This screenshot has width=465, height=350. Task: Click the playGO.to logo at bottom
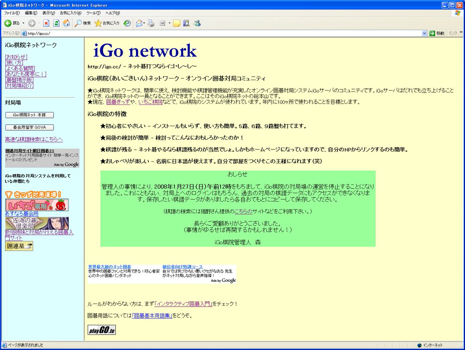tap(102, 330)
